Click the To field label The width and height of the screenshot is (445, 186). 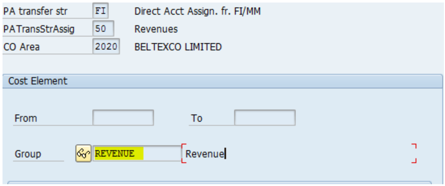(197, 118)
